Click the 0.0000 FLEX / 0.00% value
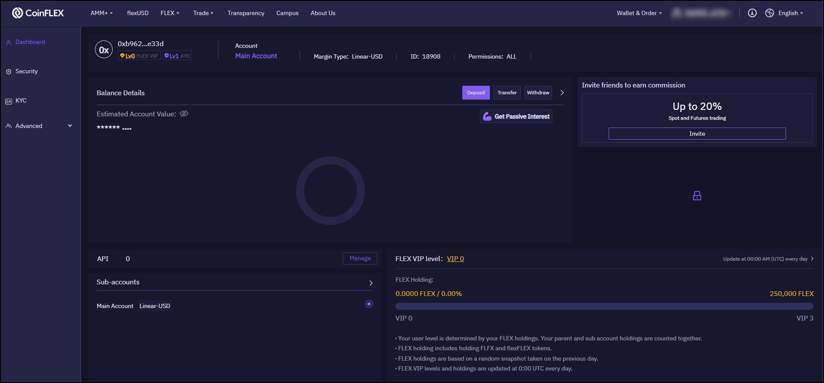Viewport: 824px width, 383px height. pyautogui.click(x=429, y=293)
